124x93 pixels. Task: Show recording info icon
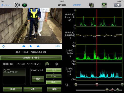coord(56,64)
